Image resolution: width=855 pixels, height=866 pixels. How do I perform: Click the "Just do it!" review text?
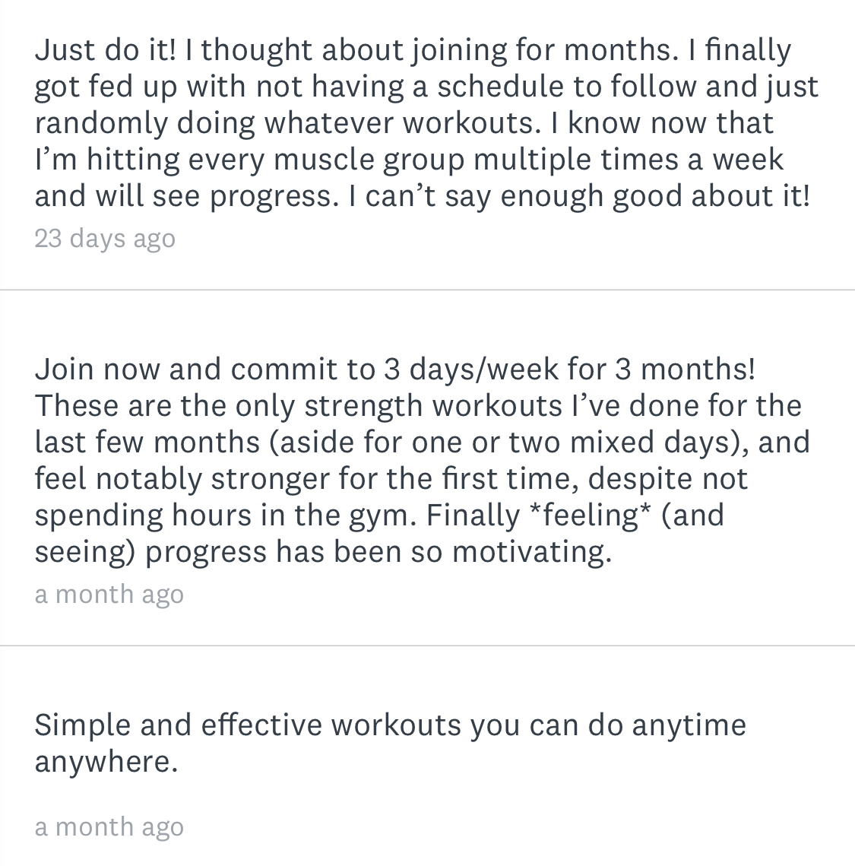click(105, 50)
